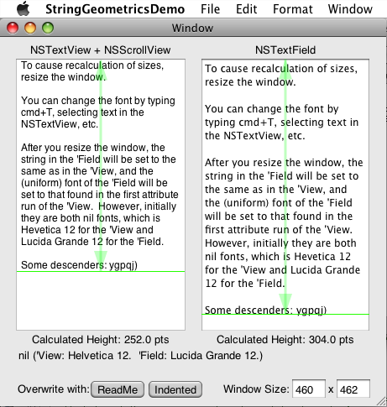
Task: Click the window resize grip corner
Action: click(380, 401)
